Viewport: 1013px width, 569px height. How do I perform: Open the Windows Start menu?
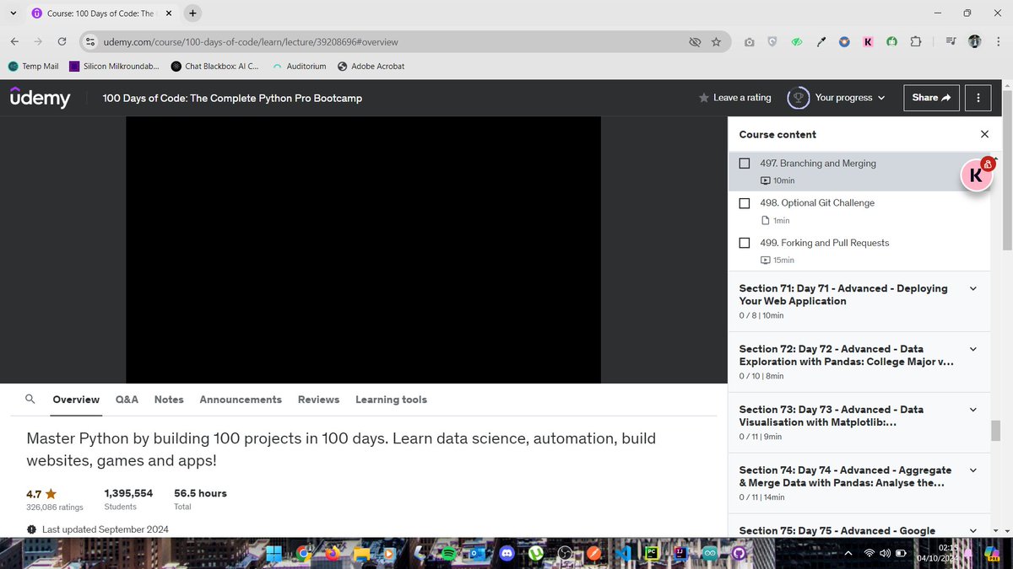[274, 554]
